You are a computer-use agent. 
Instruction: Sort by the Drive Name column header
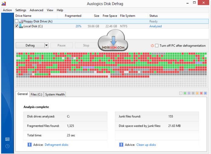coord(23,16)
